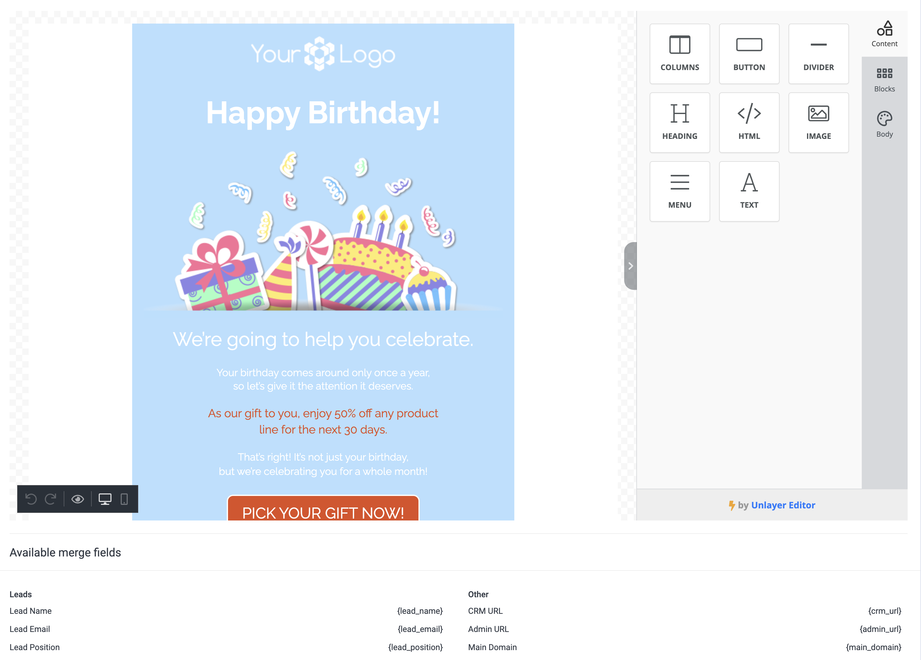Select the Columns content block
The height and width of the screenshot is (660, 921).
(679, 54)
